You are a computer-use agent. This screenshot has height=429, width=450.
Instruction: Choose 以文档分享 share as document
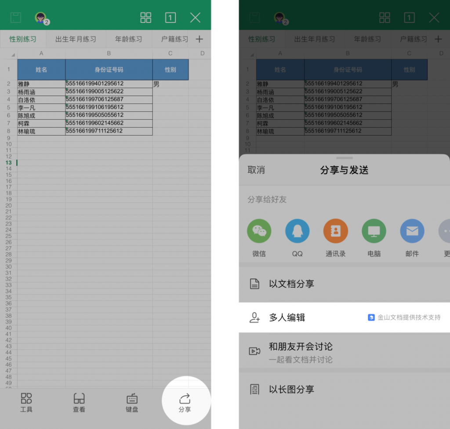[345, 284]
